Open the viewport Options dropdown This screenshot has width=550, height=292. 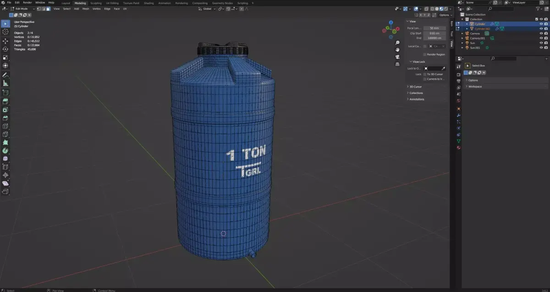pyautogui.click(x=444, y=15)
